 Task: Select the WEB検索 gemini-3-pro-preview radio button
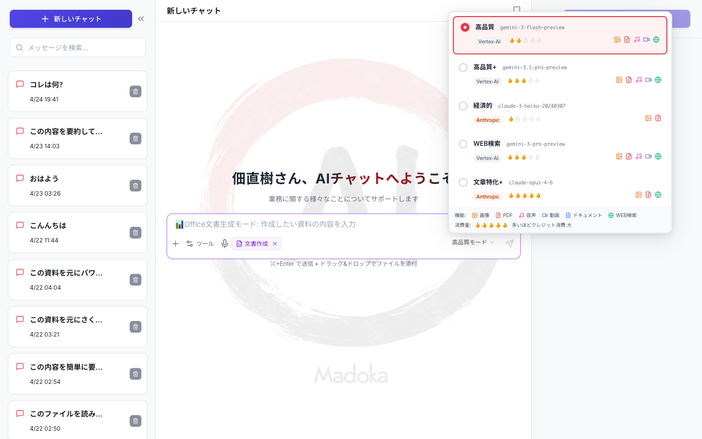pos(463,144)
